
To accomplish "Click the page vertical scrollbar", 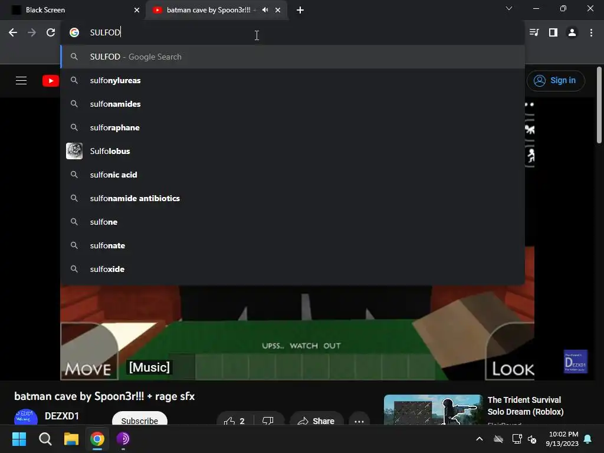I will (599, 105).
